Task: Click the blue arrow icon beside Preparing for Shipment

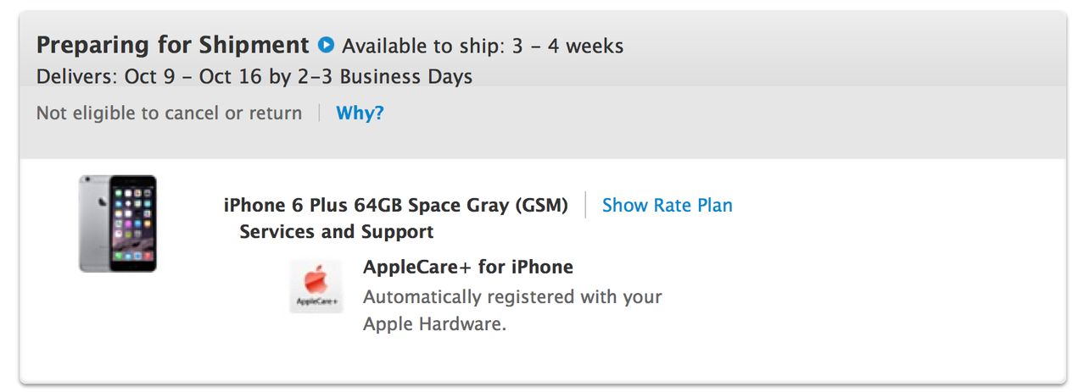Action: 326,45
